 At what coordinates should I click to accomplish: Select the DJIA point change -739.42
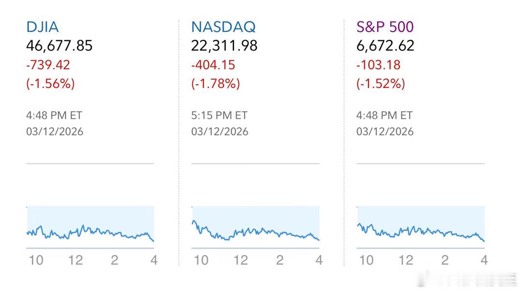click(49, 65)
